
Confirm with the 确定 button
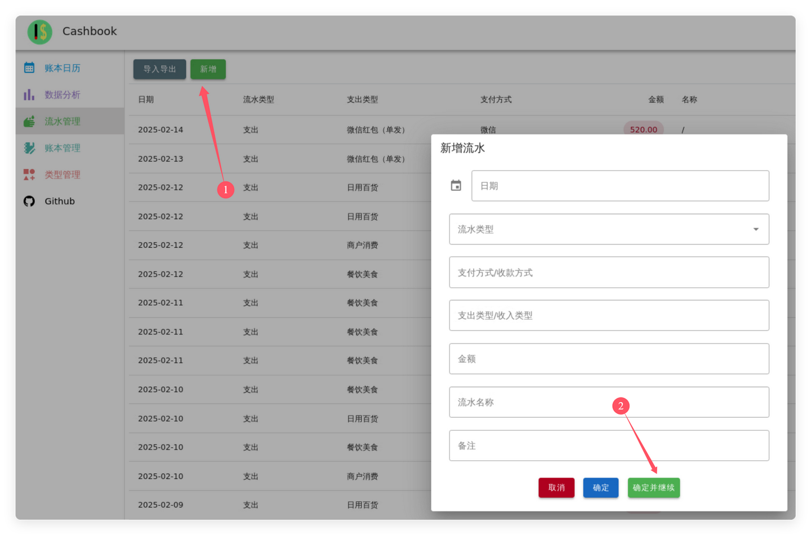coord(600,488)
